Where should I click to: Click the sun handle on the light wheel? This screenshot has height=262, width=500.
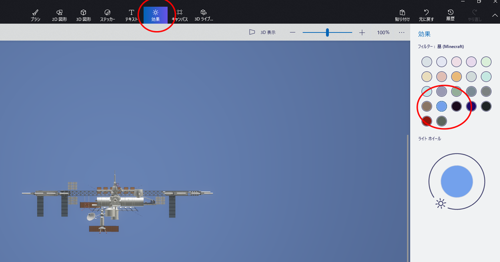(x=441, y=203)
